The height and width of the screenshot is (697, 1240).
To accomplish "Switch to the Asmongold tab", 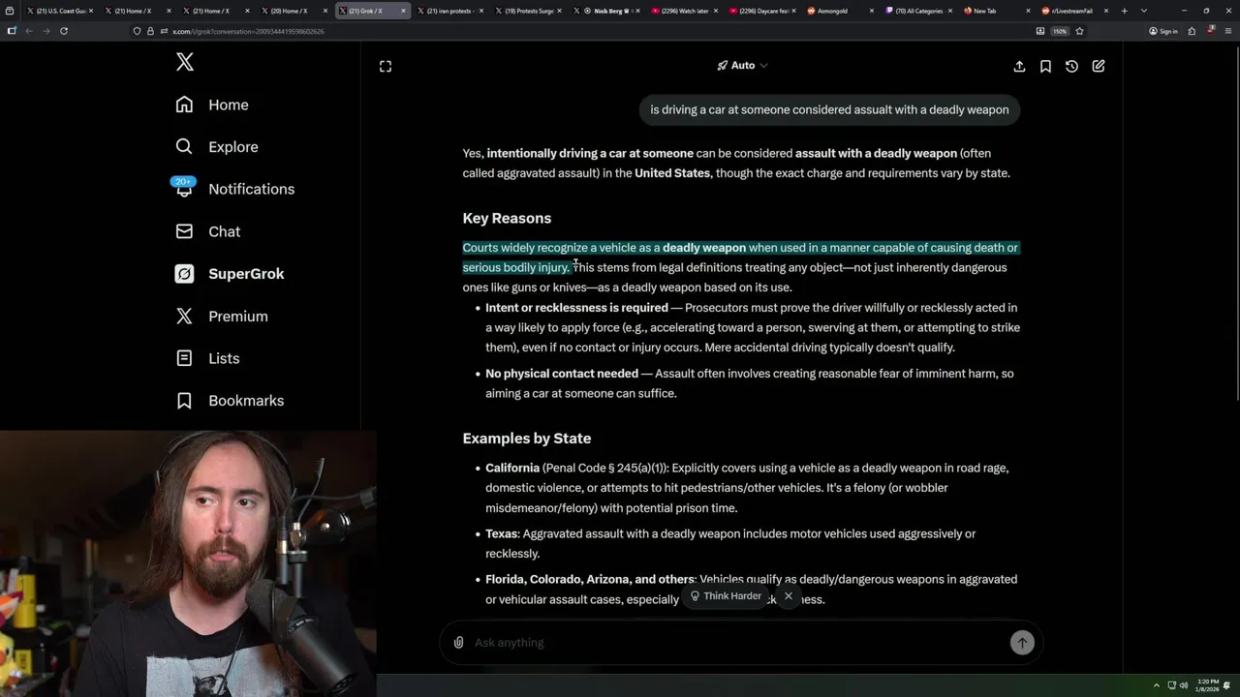I will click(x=838, y=11).
